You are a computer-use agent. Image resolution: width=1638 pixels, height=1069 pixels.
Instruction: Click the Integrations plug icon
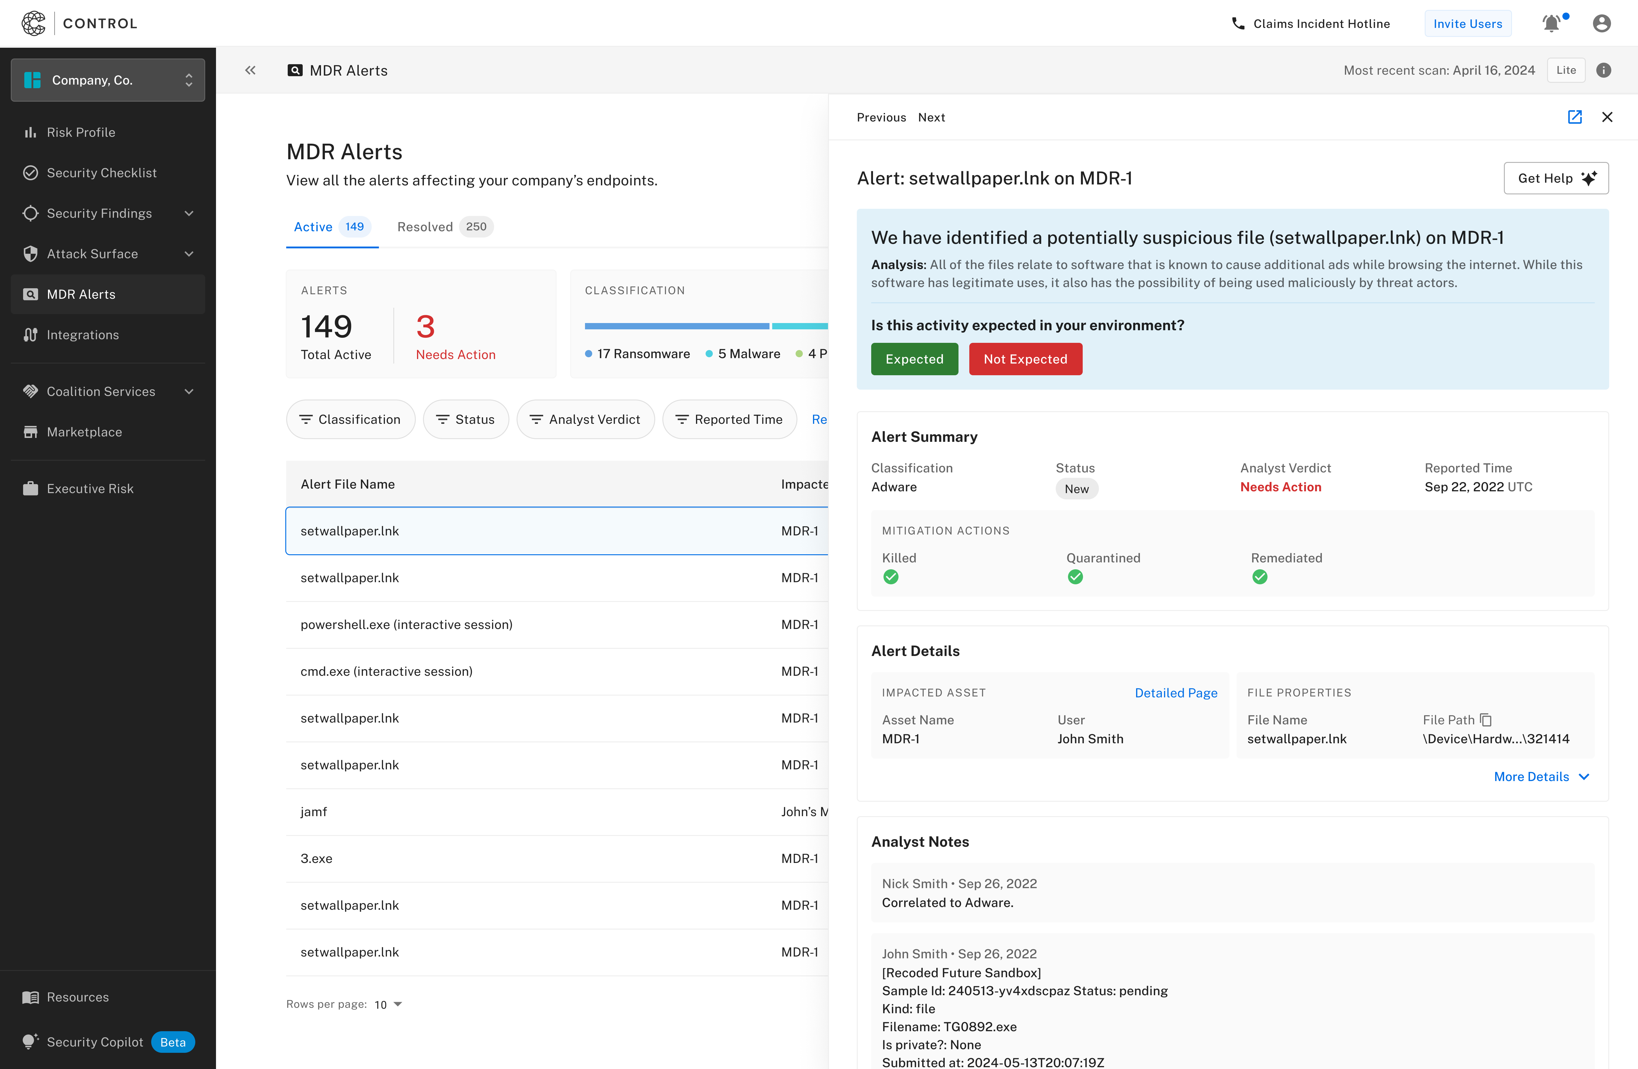click(30, 335)
